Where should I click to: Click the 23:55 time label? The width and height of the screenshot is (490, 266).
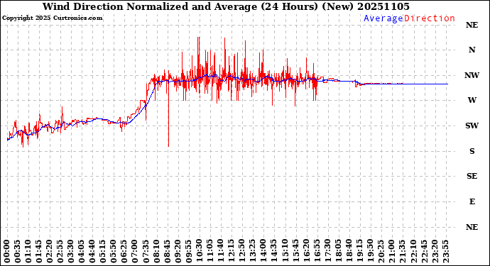(x=445, y=252)
